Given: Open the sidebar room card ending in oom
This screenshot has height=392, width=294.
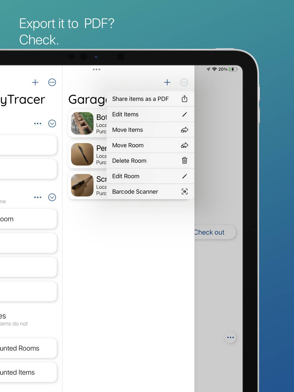Looking at the screenshot, I should pos(28,219).
